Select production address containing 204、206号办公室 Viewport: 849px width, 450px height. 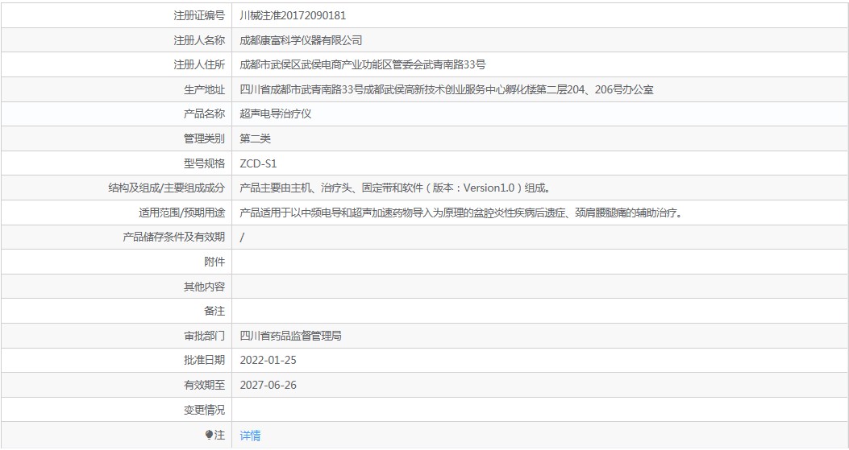click(447, 90)
